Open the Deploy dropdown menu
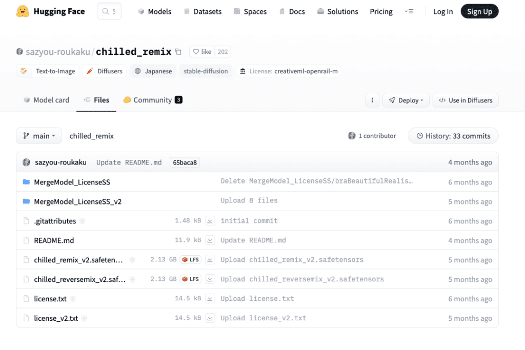This screenshot has width=525, height=350. tap(406, 100)
